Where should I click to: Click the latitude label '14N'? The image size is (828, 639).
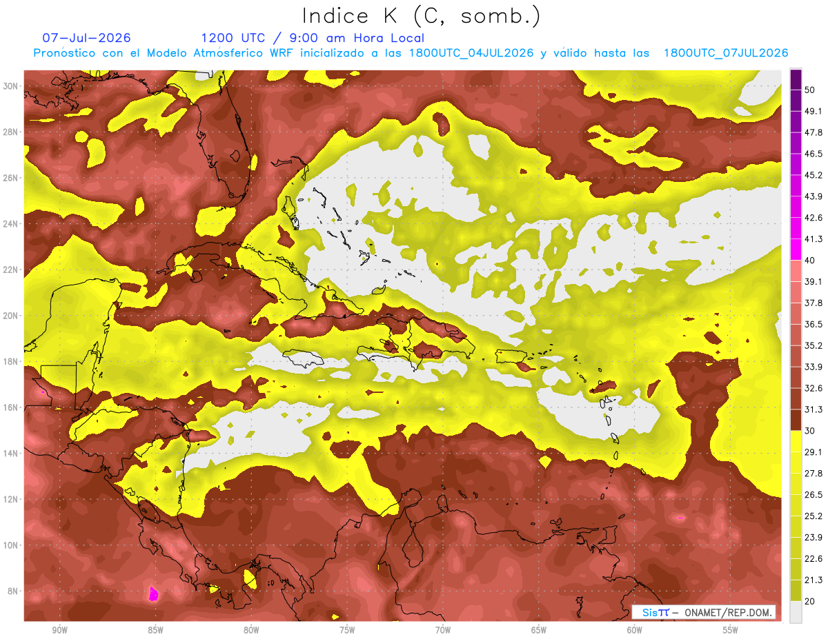[x=12, y=453]
